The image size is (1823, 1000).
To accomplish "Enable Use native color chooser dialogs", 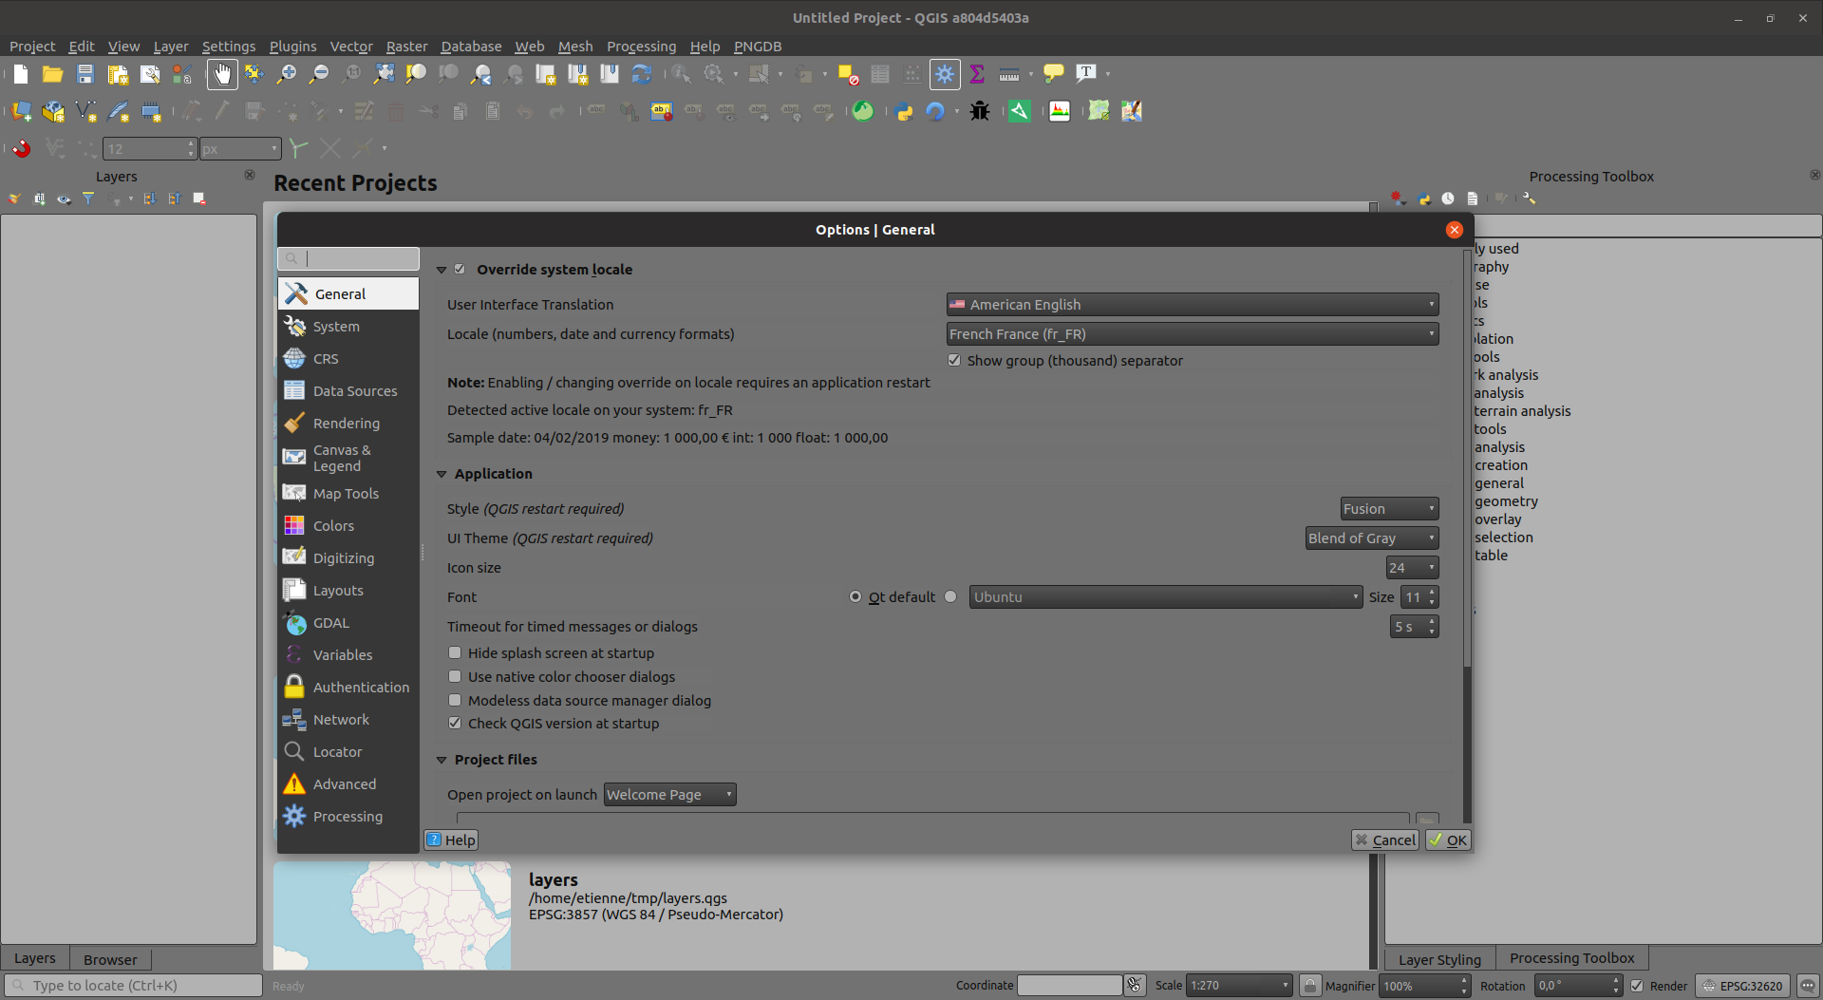I will (x=455, y=677).
